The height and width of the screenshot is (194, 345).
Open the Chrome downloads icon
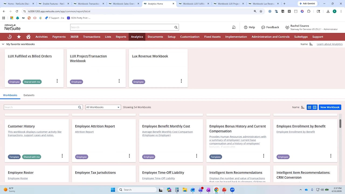tap(328, 11)
